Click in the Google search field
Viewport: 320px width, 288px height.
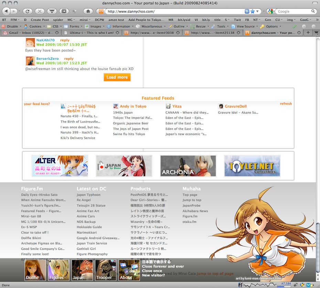294,11
